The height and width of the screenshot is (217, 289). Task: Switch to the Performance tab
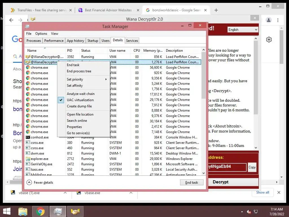[54, 41]
